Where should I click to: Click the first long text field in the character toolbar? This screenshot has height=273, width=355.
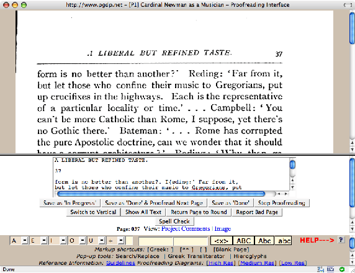[x=156, y=241]
